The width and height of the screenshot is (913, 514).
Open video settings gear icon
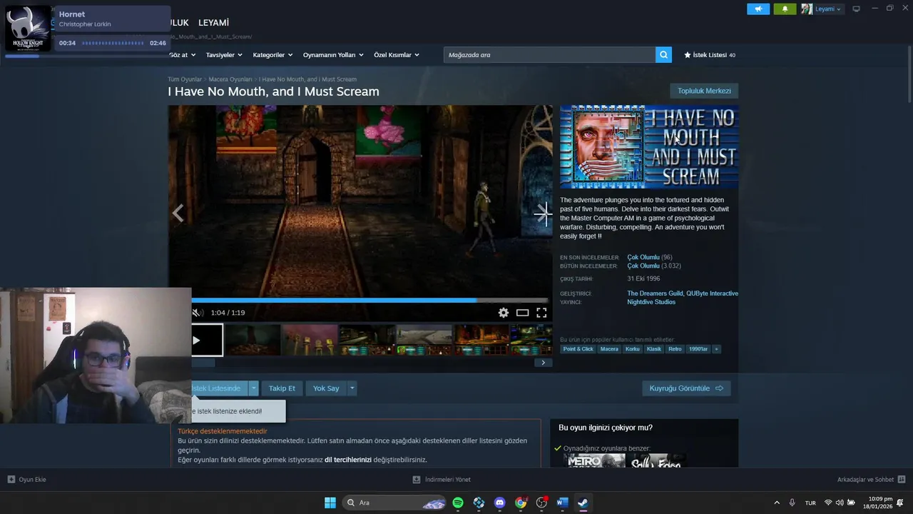click(504, 313)
